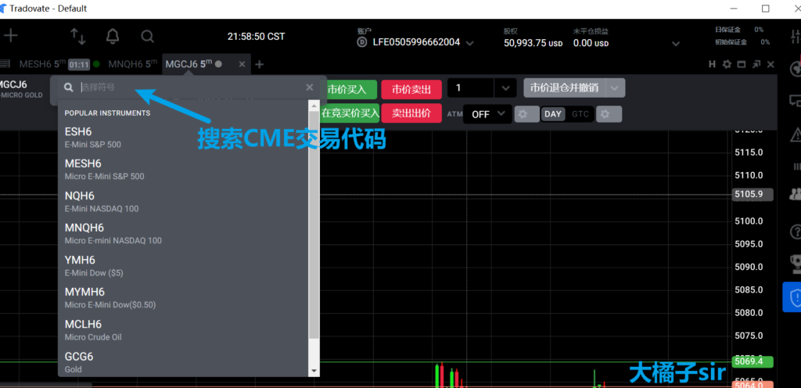Open the magnifier search icon in top toolbar
801x388 pixels.
click(147, 36)
